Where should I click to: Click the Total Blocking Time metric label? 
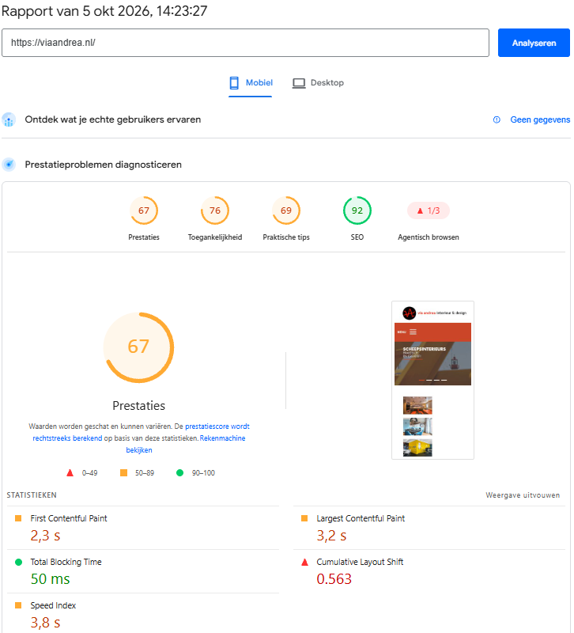tap(66, 562)
